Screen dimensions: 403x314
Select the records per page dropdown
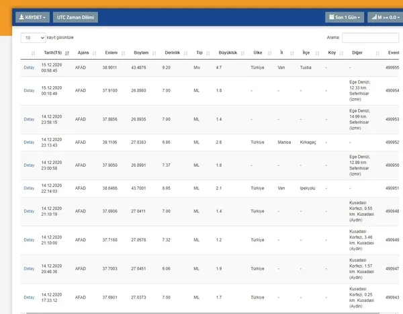coord(33,38)
